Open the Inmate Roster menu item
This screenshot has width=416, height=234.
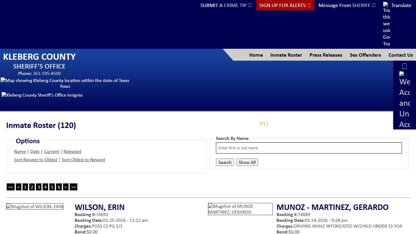286,55
